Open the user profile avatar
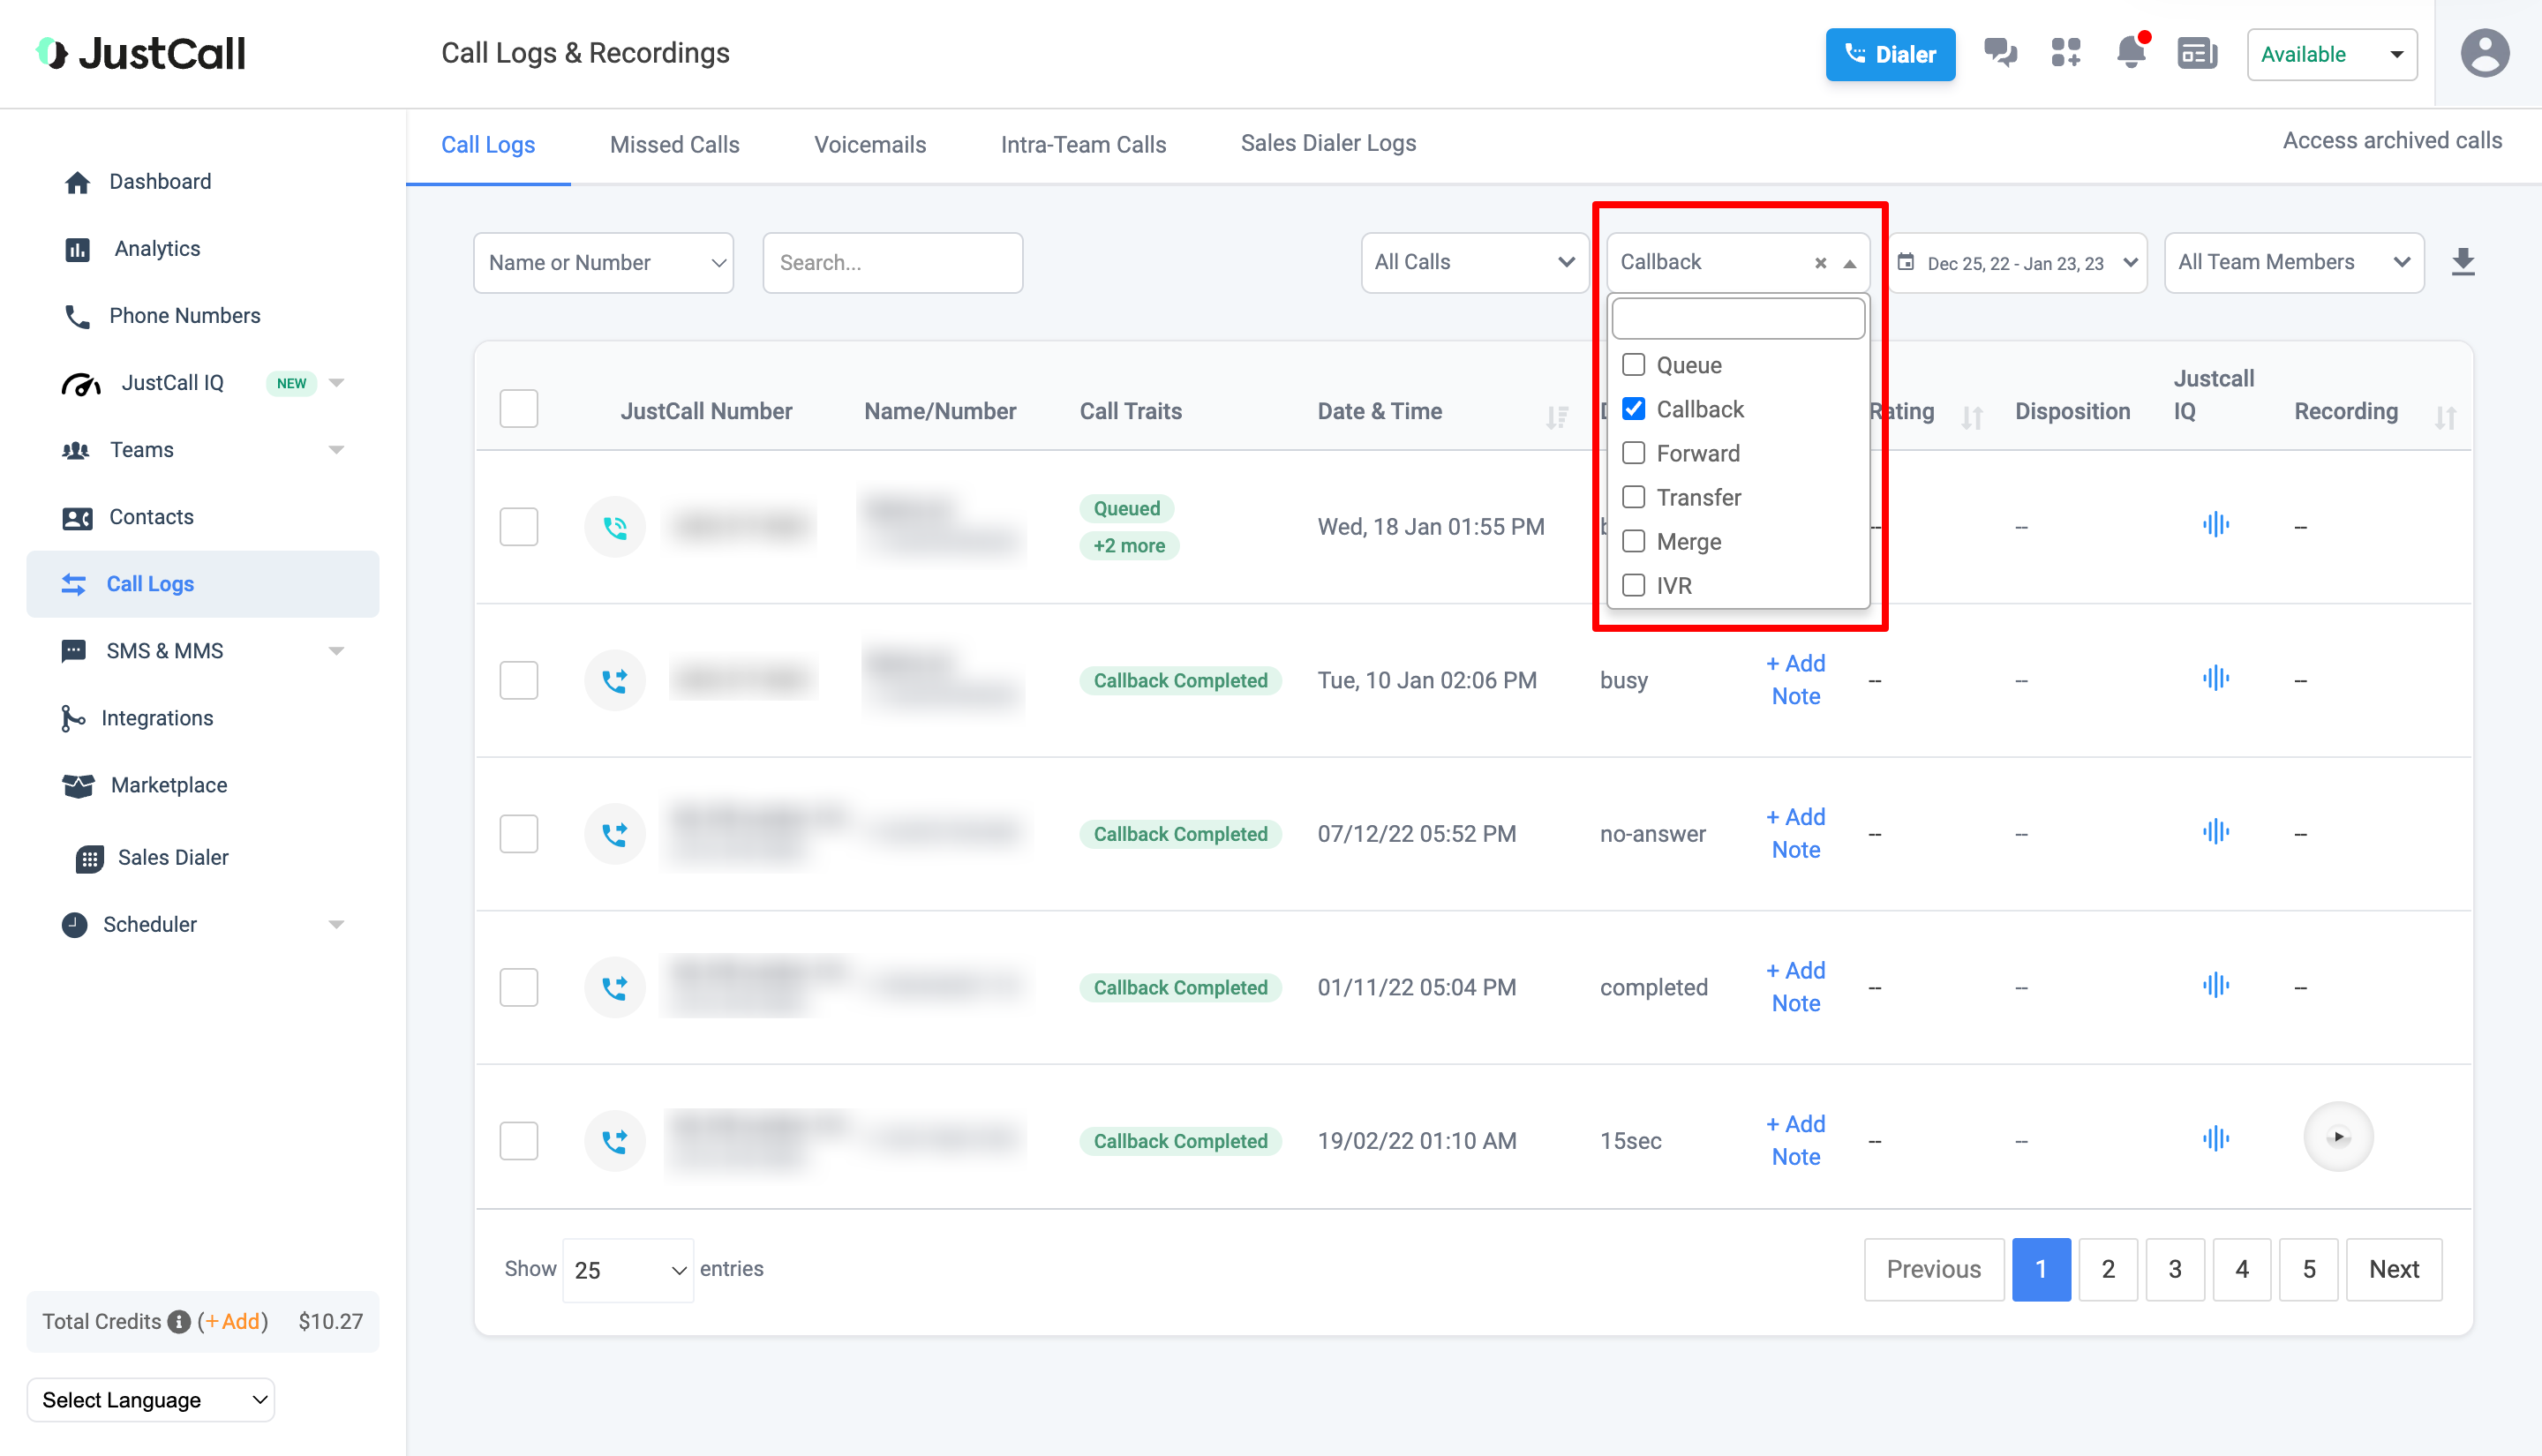 2485,53
